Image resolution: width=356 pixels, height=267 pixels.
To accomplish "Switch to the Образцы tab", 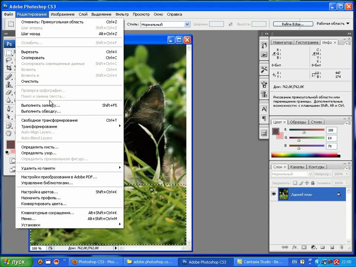I will pyautogui.click(x=298, y=122).
